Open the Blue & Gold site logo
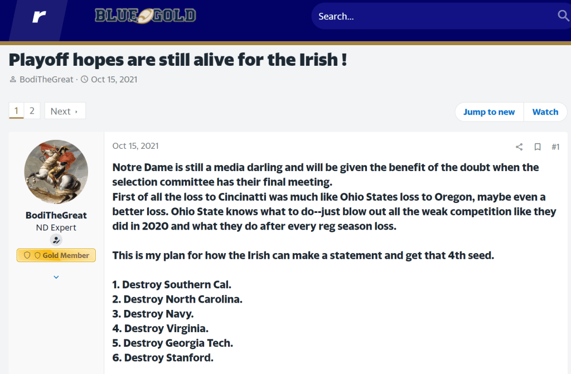The width and height of the screenshot is (571, 374). point(145,16)
